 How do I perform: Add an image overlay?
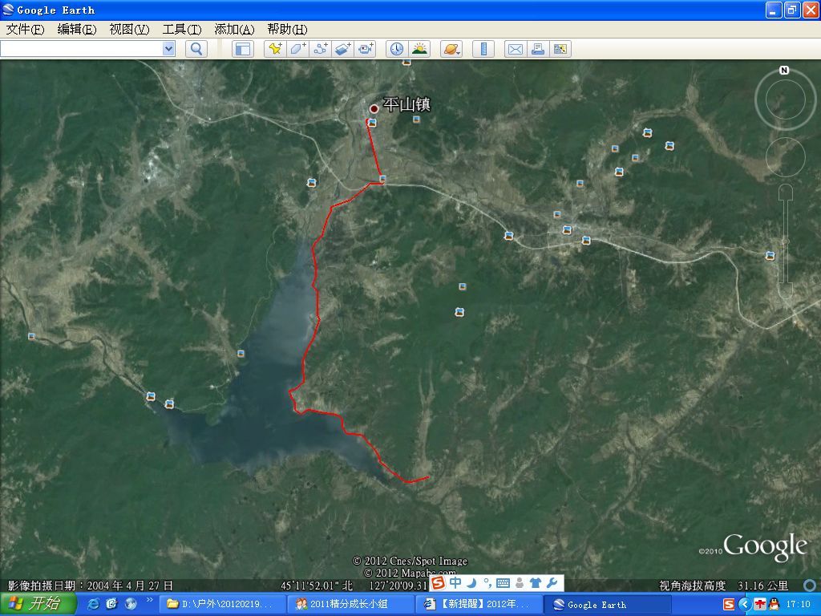343,49
